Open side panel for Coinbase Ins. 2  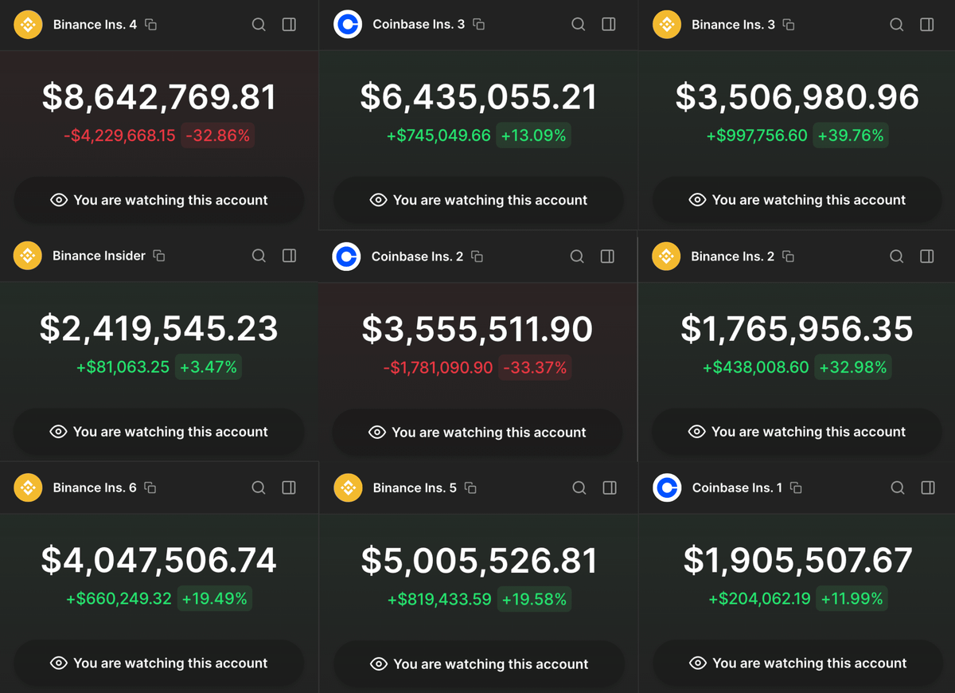pyautogui.click(x=607, y=256)
